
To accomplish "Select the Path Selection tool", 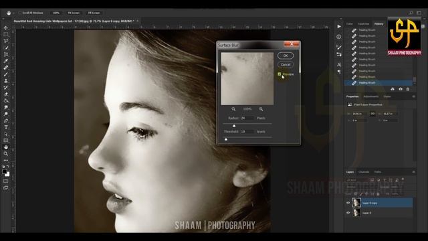I will (x=6, y=134).
